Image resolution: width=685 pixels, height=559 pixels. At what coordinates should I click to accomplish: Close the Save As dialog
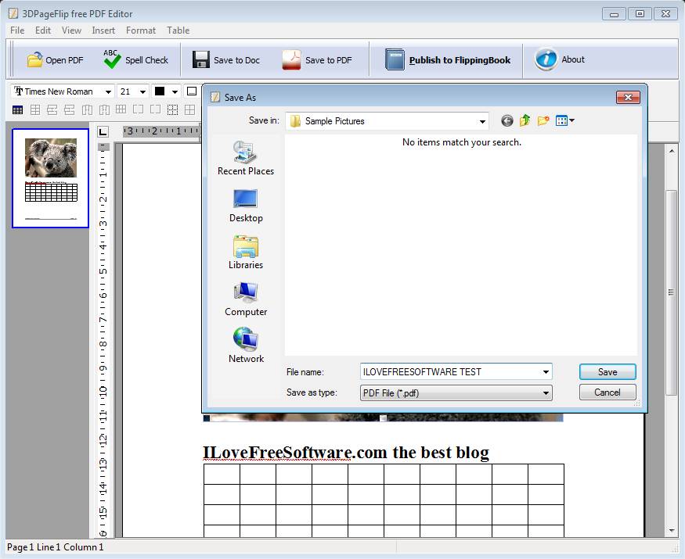click(x=628, y=97)
